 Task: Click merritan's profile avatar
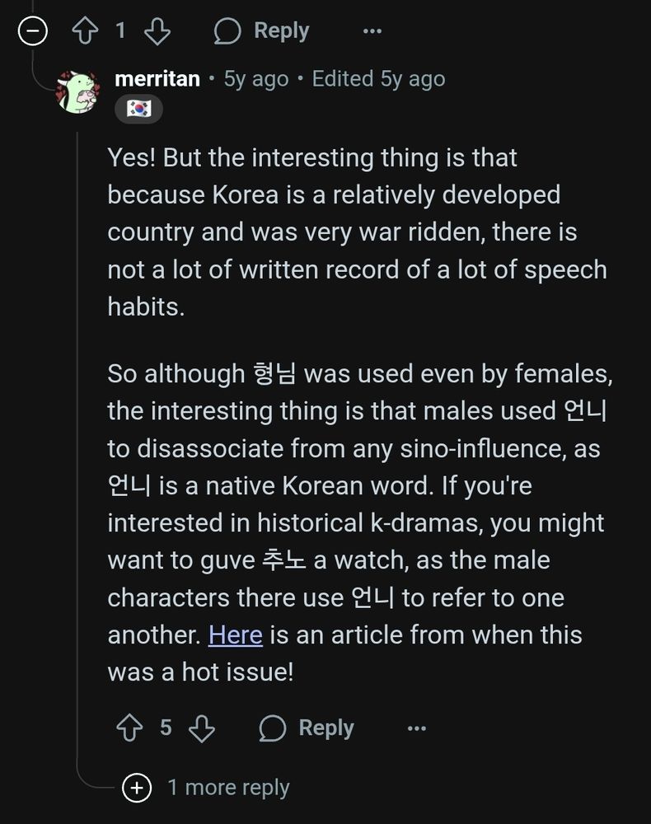pyautogui.click(x=77, y=91)
